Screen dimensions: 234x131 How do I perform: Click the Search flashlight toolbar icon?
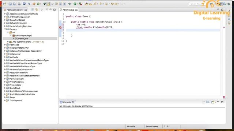coord(95,4)
